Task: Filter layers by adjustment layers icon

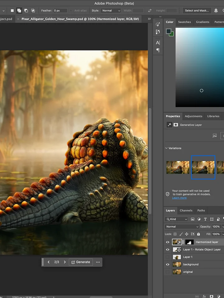Action: tap(199, 219)
